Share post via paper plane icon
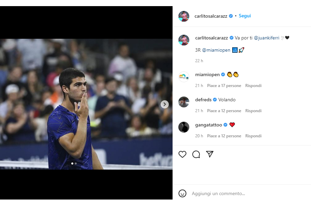Viewport: 311px width, 207px height. (x=210, y=154)
